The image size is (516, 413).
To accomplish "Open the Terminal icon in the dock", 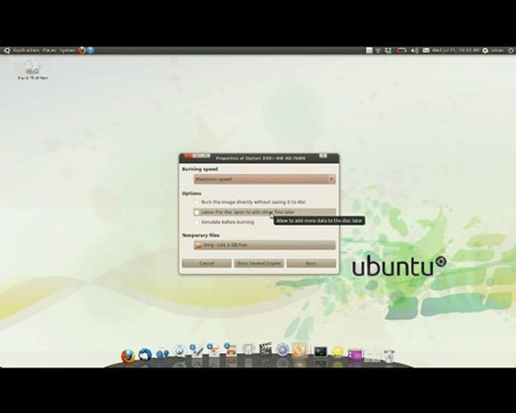I will point(320,352).
